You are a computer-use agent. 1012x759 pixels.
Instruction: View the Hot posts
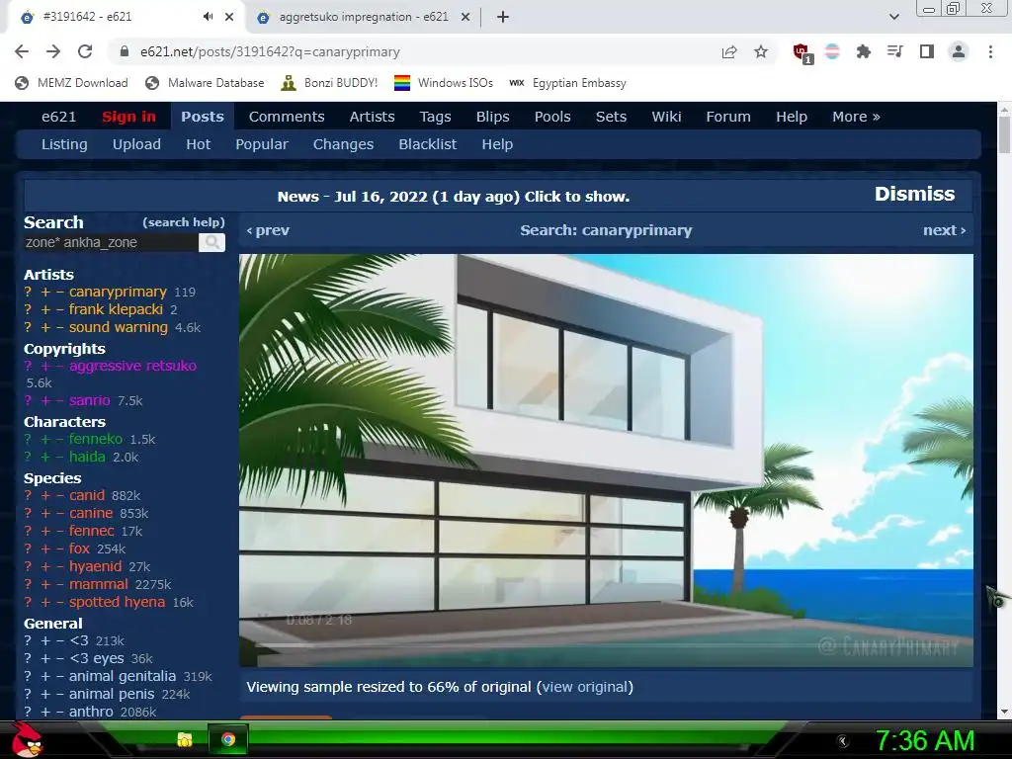click(x=198, y=144)
